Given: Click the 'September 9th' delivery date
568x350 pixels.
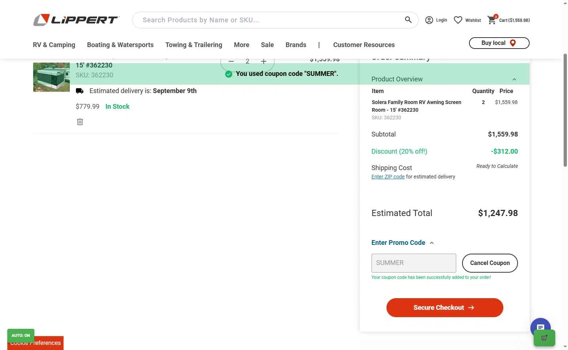Looking at the screenshot, I should pos(175,91).
